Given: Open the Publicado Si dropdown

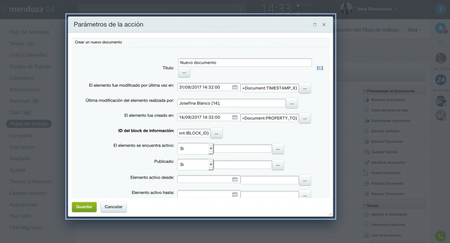Looking at the screenshot, I should click(x=195, y=165).
